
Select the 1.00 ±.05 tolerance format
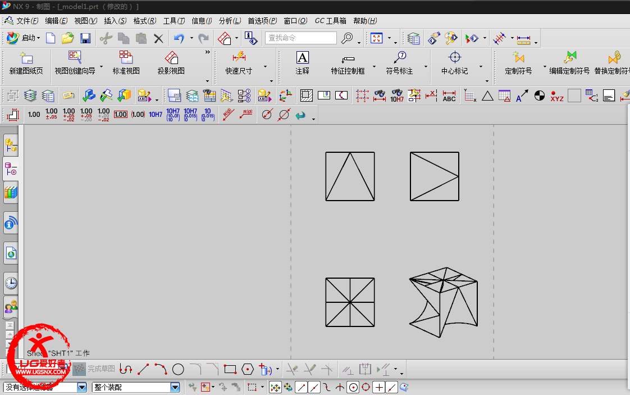52,114
